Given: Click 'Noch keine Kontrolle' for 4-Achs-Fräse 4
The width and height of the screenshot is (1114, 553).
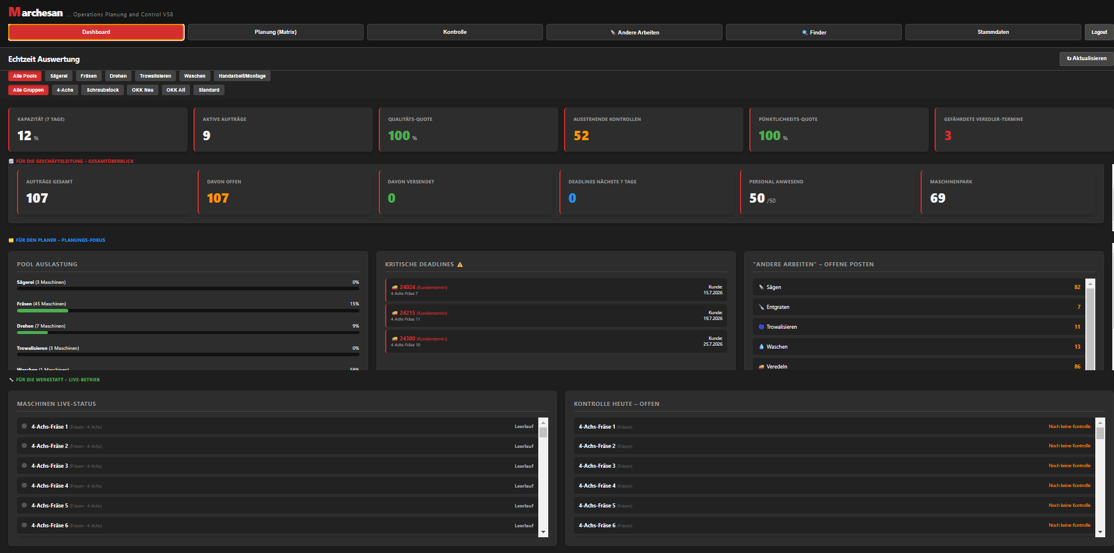Looking at the screenshot, I should tap(1070, 485).
